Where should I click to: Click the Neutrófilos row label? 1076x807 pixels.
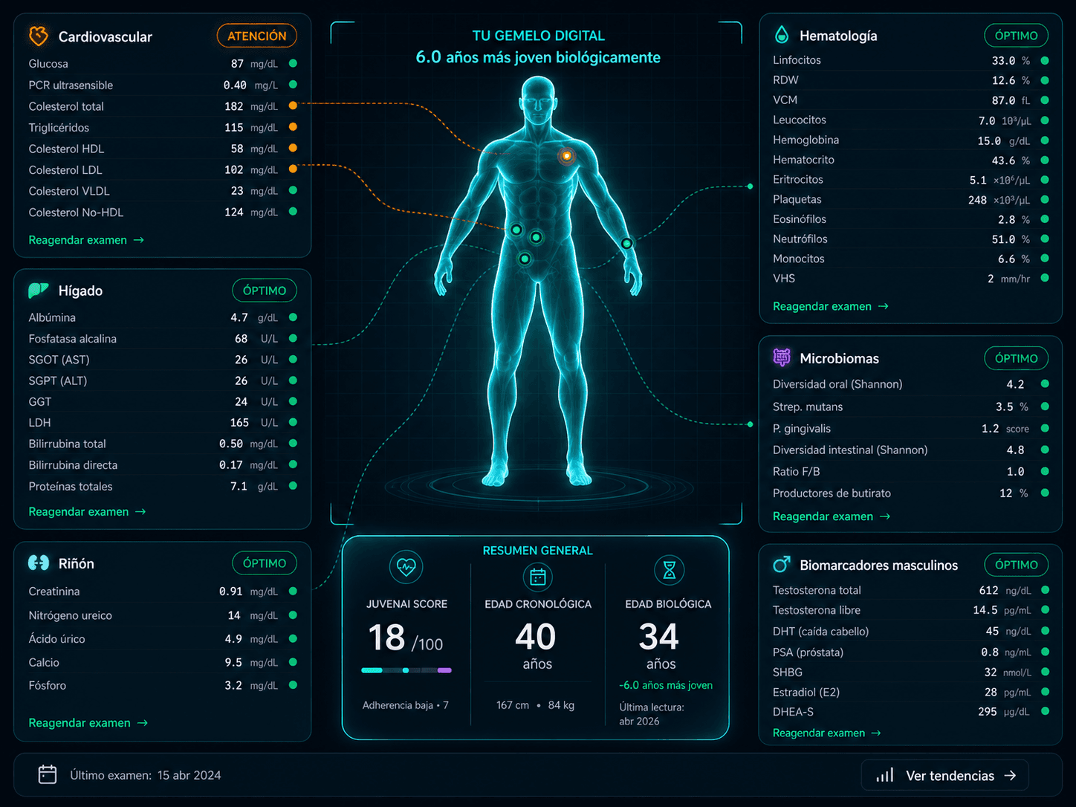800,239
